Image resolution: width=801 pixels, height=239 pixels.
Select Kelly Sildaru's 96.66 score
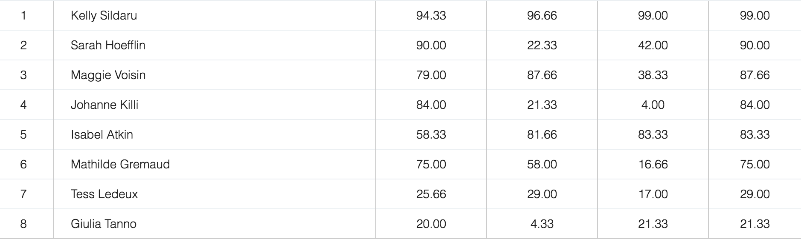pyautogui.click(x=542, y=16)
